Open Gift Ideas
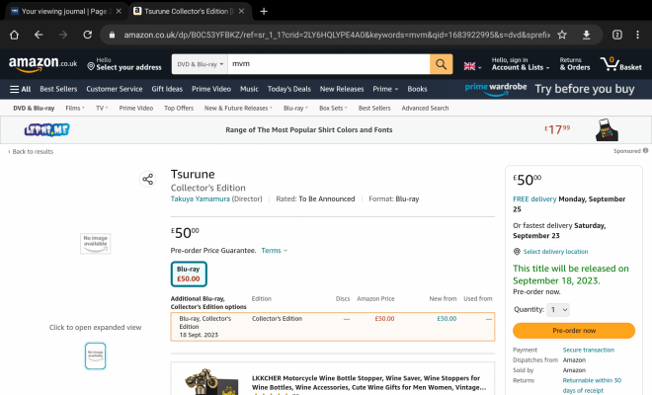The height and width of the screenshot is (395, 652). (167, 89)
